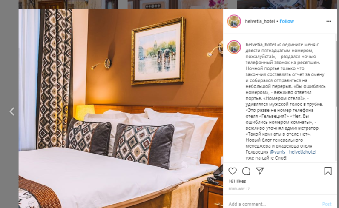Image resolution: width=339 pixels, height=208 pixels.
Task: Open comments via the speech bubble icon
Action: (246, 171)
